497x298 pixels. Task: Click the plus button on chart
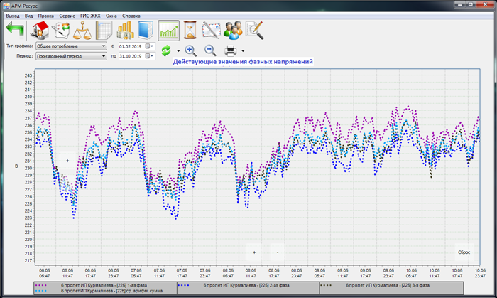pyautogui.click(x=254, y=252)
